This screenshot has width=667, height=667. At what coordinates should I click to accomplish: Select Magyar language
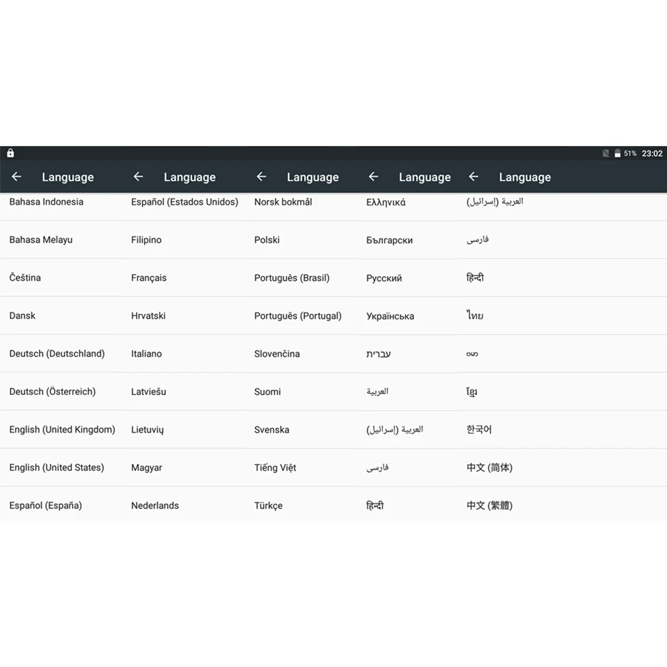coord(147,468)
